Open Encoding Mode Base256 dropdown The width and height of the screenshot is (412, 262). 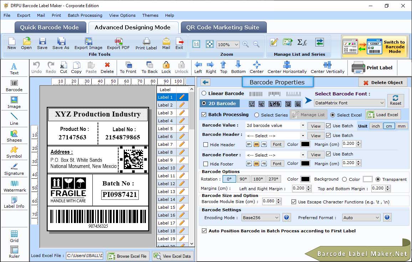tap(260, 218)
